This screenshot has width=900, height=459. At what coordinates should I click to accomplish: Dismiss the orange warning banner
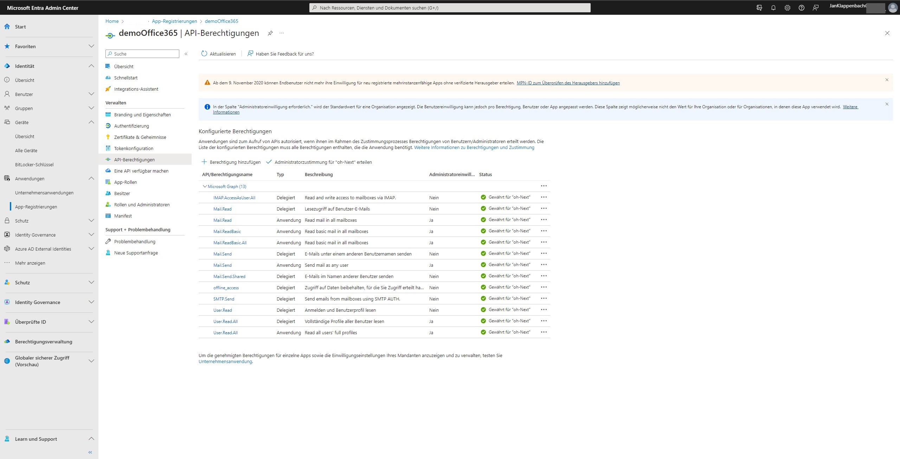point(887,80)
